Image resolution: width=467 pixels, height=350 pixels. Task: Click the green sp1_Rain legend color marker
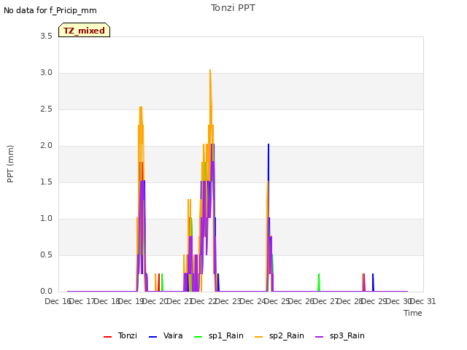[x=198, y=337]
